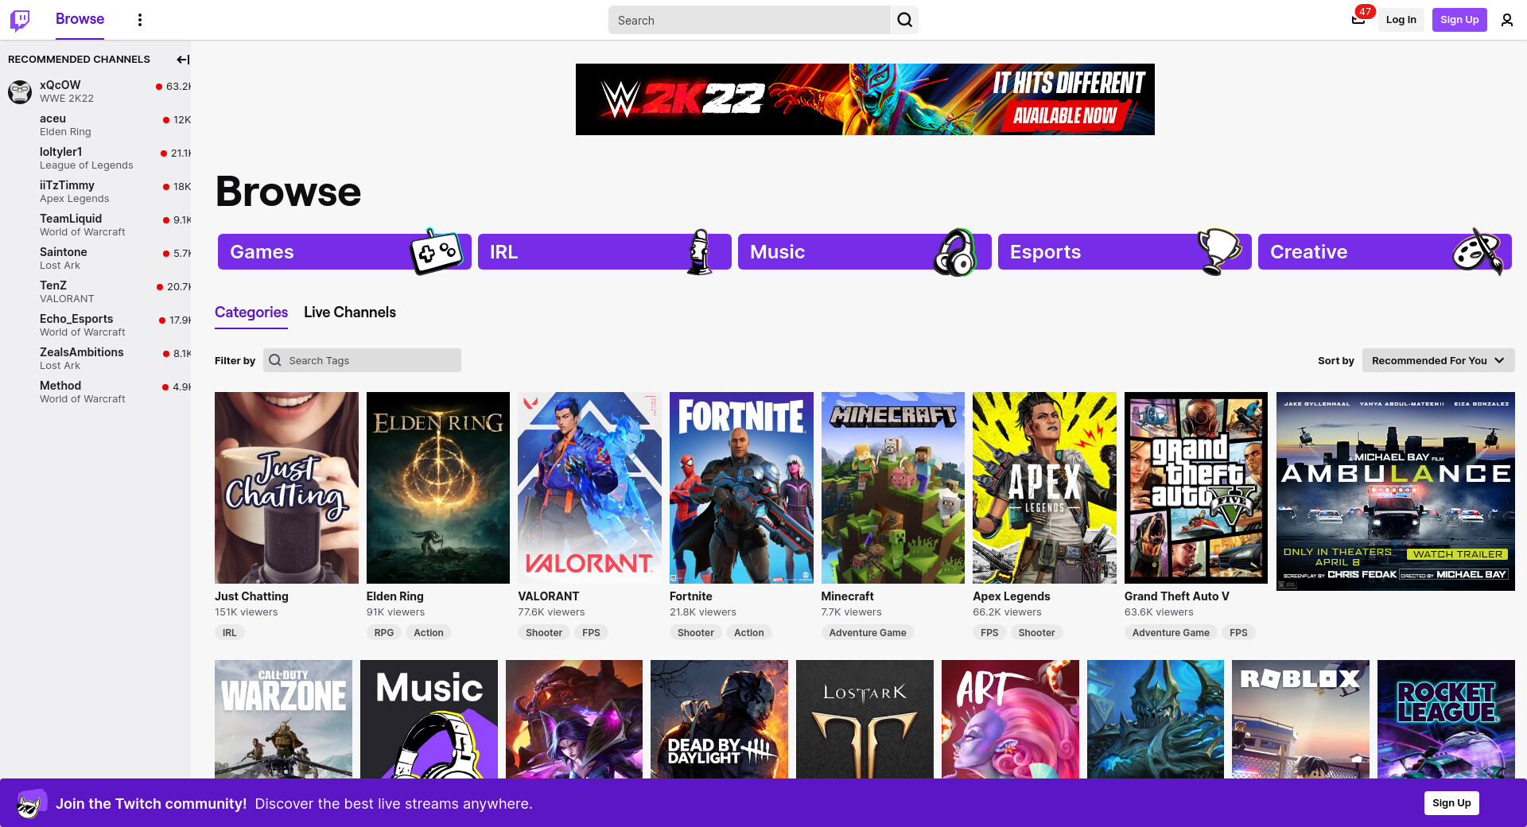Open the Music category thumbnail
The height and width of the screenshot is (827, 1527).
(x=429, y=719)
